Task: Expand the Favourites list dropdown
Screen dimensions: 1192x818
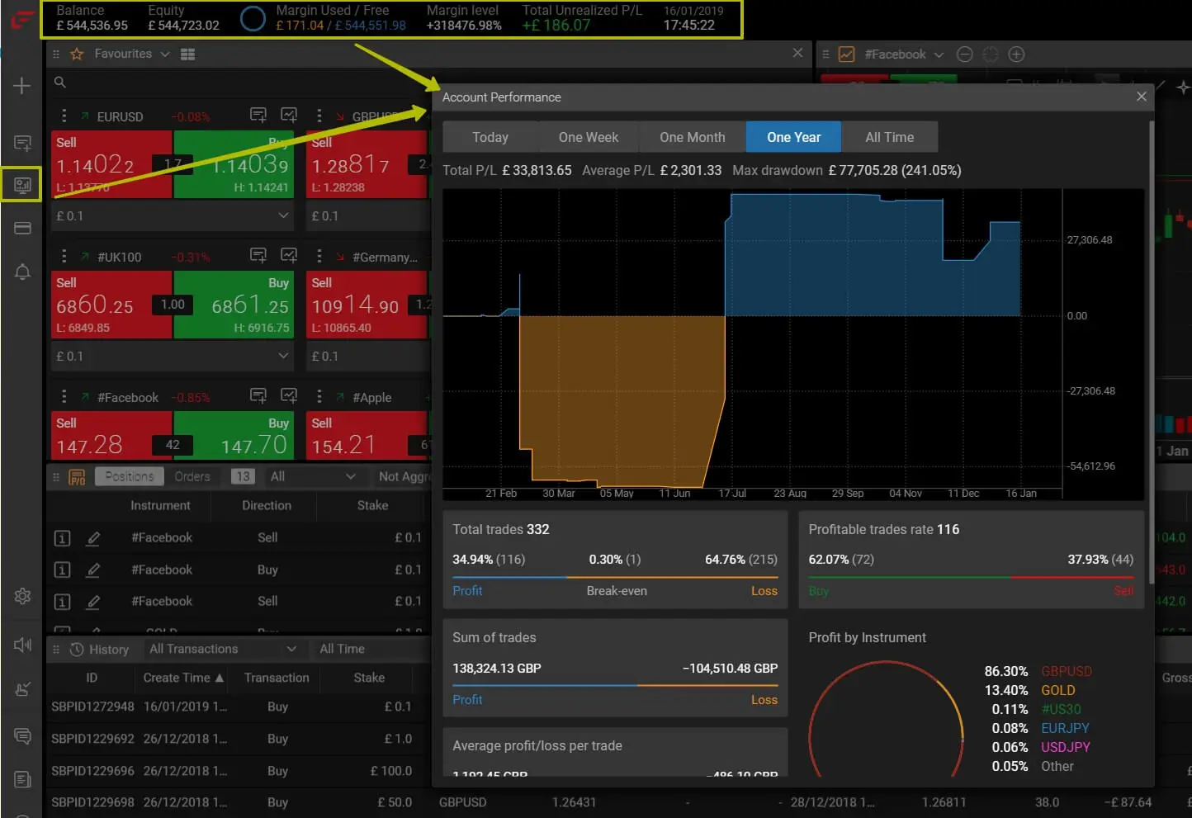Action: tap(164, 54)
